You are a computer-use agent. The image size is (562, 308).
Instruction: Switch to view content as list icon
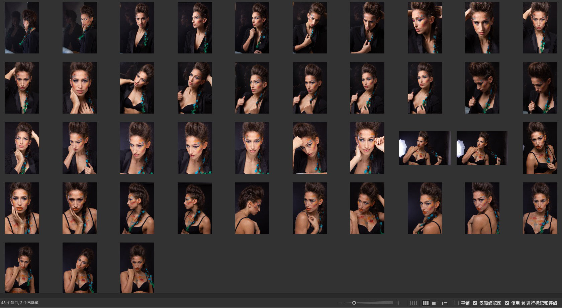(445, 303)
